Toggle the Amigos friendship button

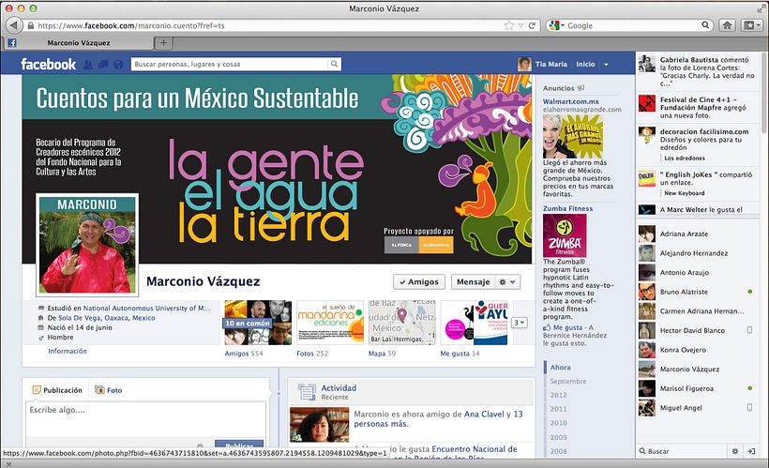[x=418, y=281]
